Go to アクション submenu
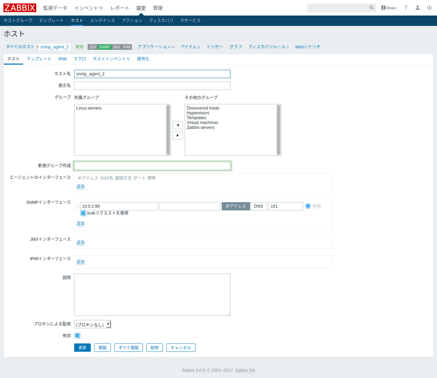This screenshot has width=437, height=378. 132,21
